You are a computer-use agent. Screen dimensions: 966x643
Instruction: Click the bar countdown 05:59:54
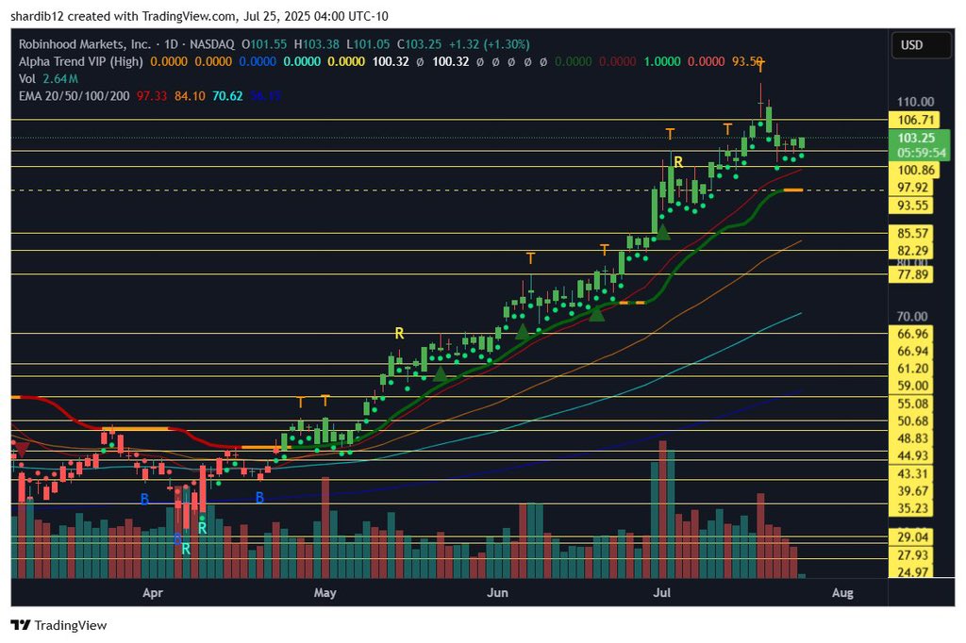(922, 153)
